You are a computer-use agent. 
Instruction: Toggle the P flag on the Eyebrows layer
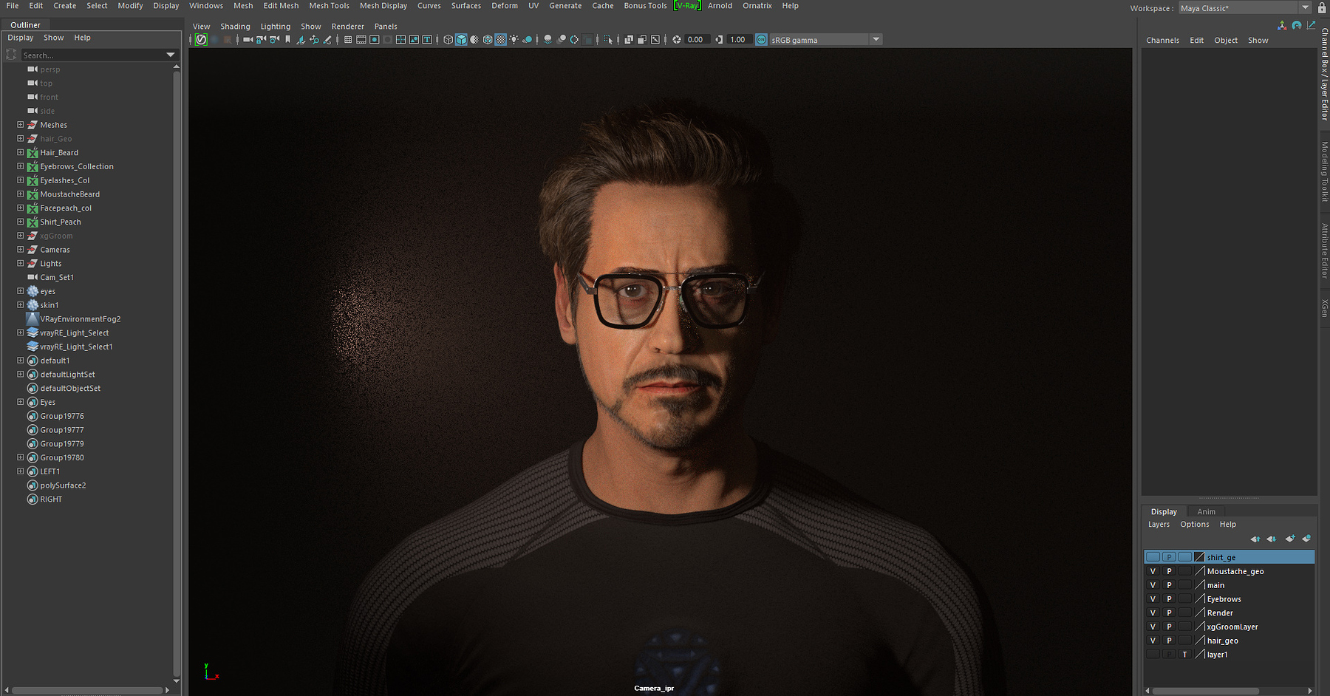click(x=1169, y=599)
